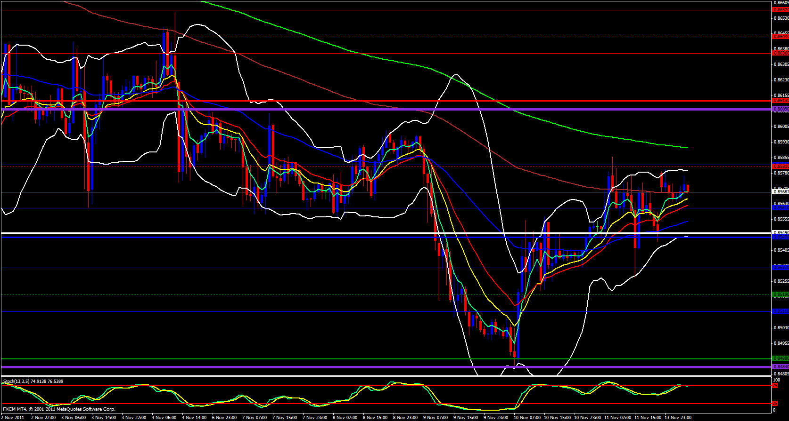Click the '10 Nov 07:00' time axis label
Image resolution: width=789 pixels, height=421 pixels.
point(527,417)
